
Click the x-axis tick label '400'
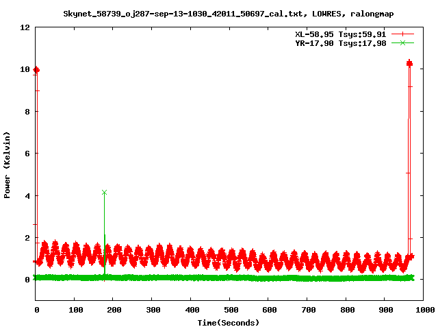click(192, 310)
